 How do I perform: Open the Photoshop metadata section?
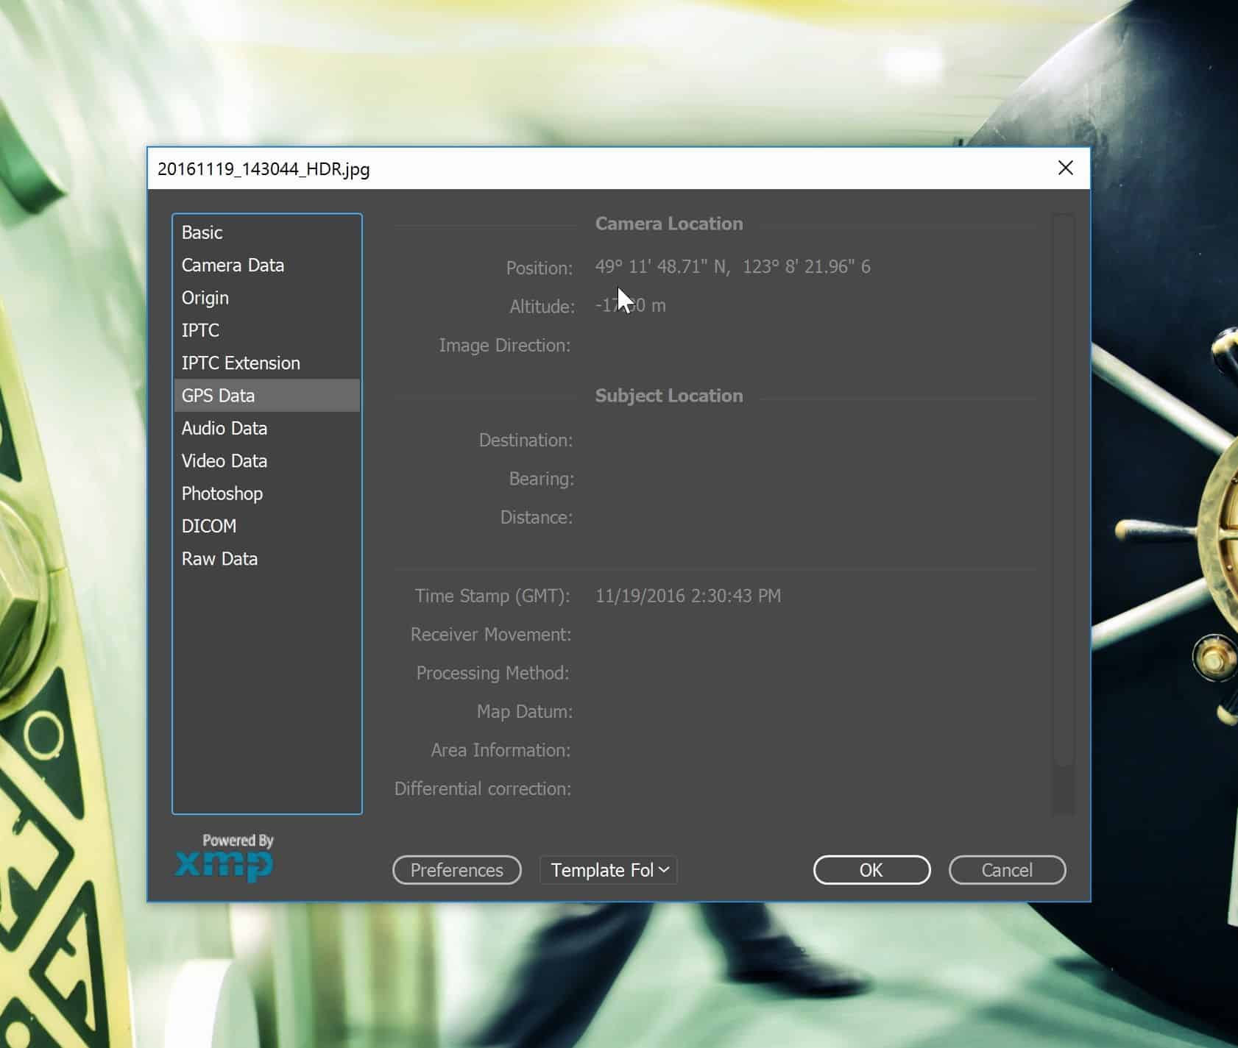pyautogui.click(x=266, y=493)
